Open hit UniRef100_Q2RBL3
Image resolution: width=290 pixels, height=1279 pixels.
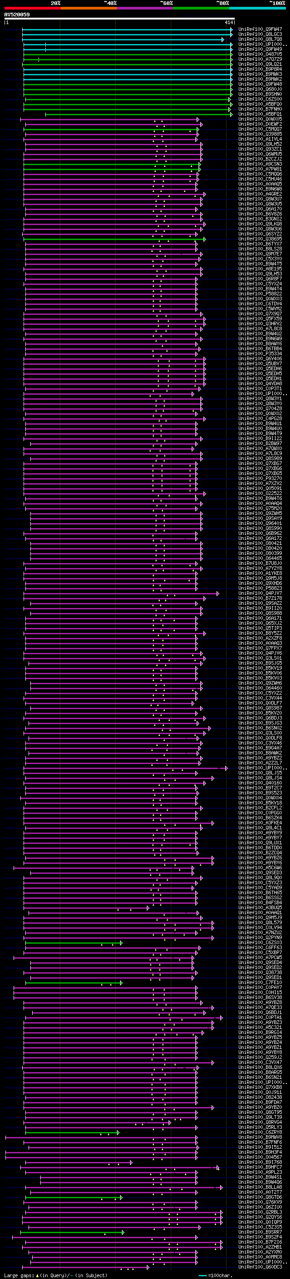pos(260,1212)
